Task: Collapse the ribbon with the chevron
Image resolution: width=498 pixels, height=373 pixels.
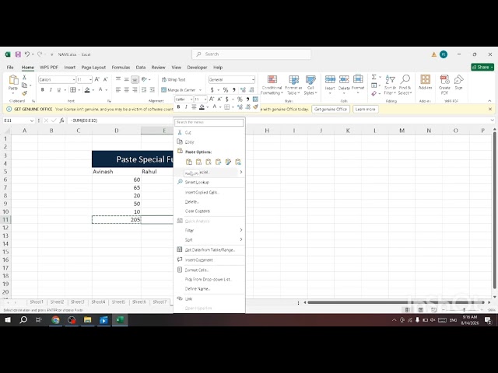Action: click(489, 101)
